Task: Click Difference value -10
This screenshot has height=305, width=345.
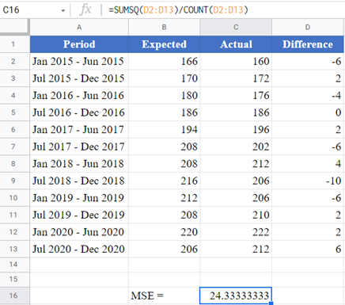Action: point(308,181)
